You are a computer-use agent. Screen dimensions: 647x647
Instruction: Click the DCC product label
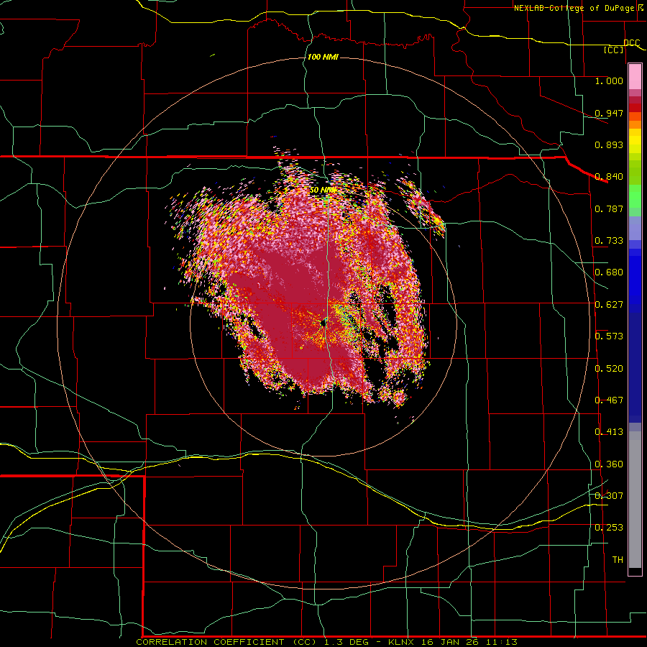(x=632, y=43)
